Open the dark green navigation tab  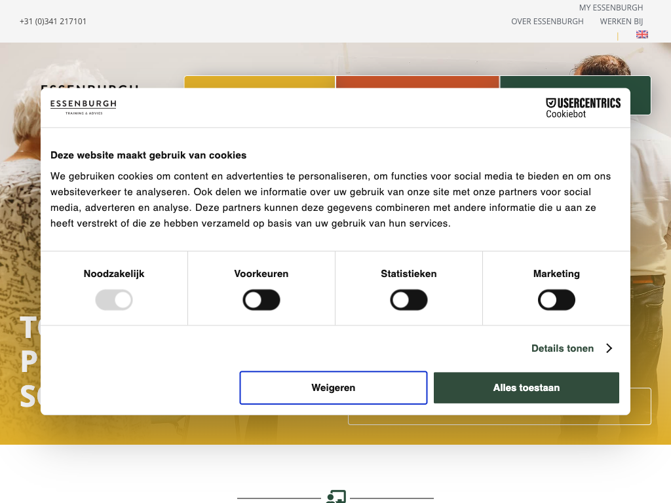click(x=575, y=82)
